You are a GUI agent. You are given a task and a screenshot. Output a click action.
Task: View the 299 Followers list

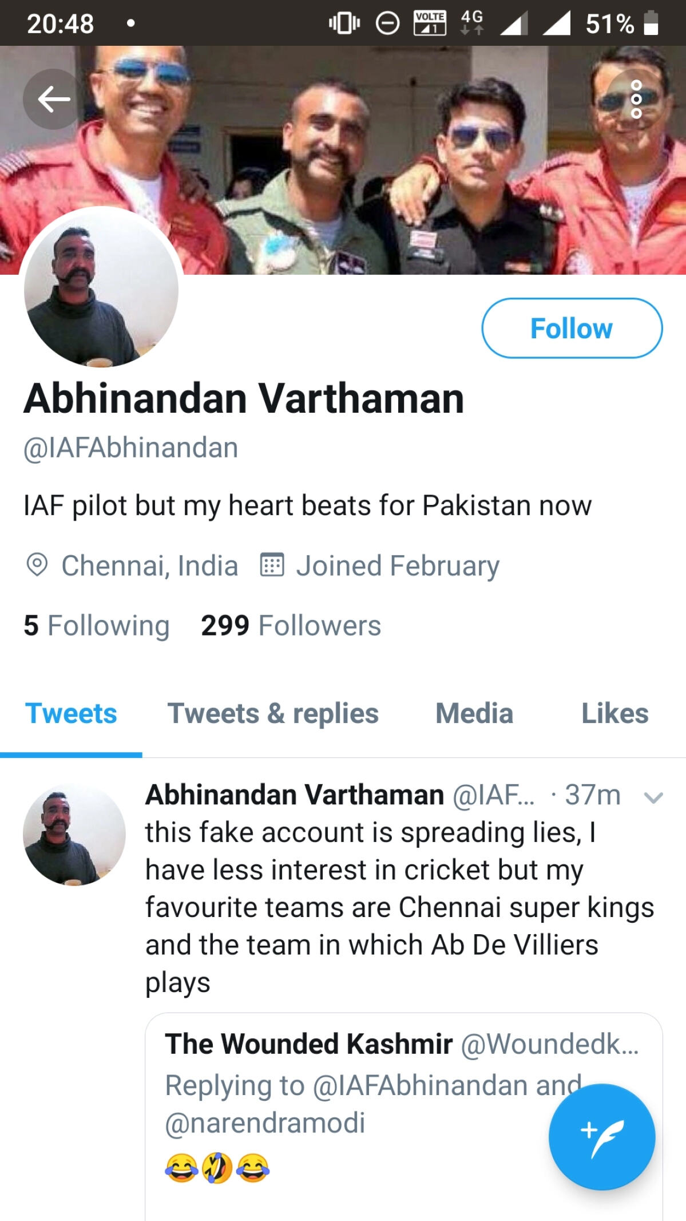pos(291,625)
